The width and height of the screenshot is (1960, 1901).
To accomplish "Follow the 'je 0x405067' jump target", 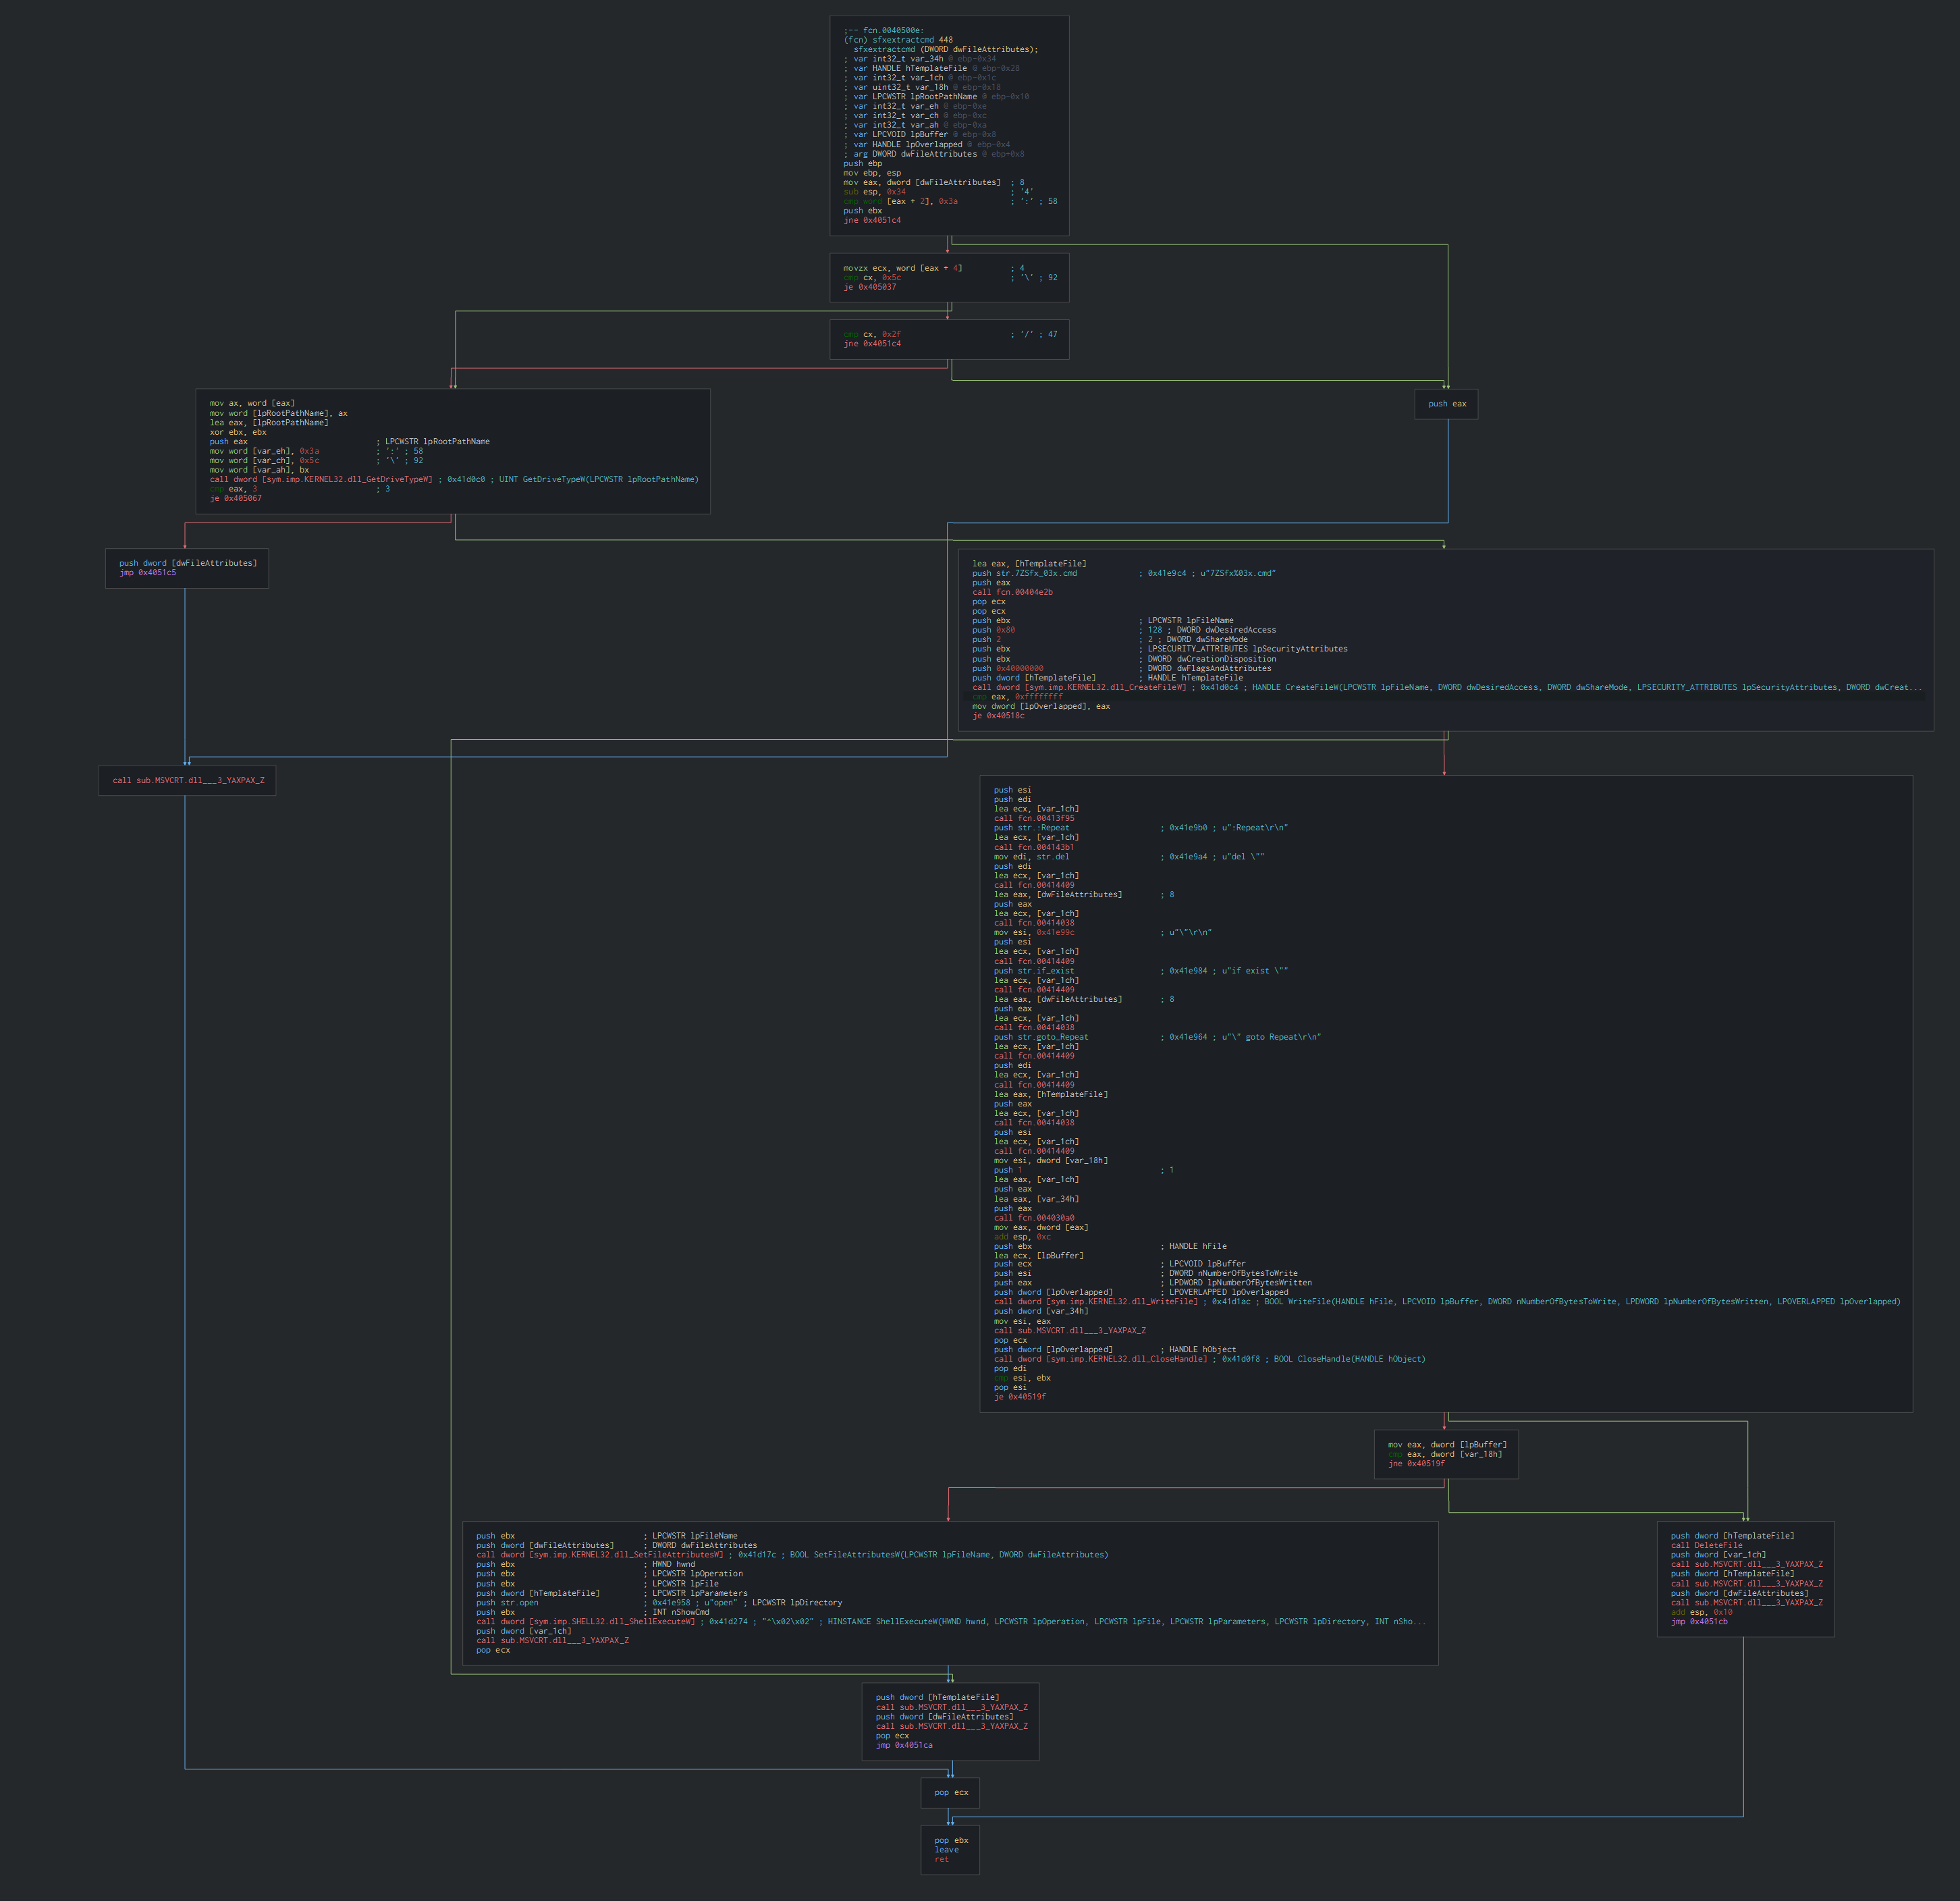I will click(235, 498).
